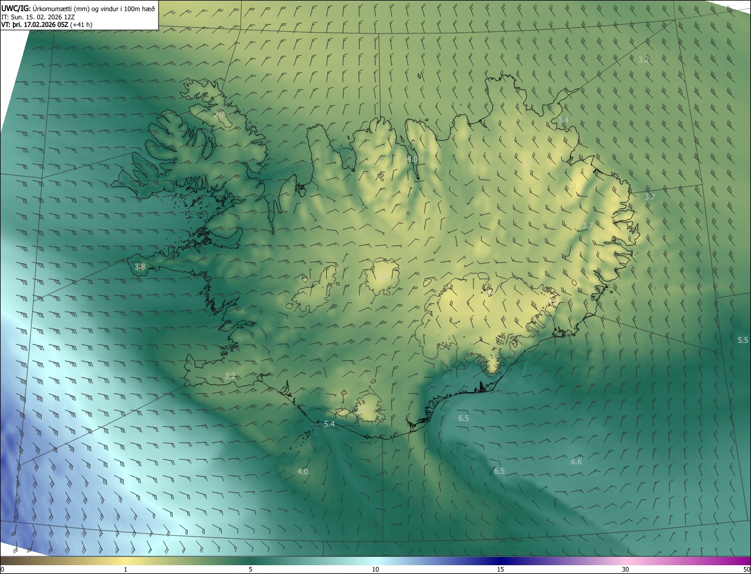Click the color scale label "10"

(375, 569)
